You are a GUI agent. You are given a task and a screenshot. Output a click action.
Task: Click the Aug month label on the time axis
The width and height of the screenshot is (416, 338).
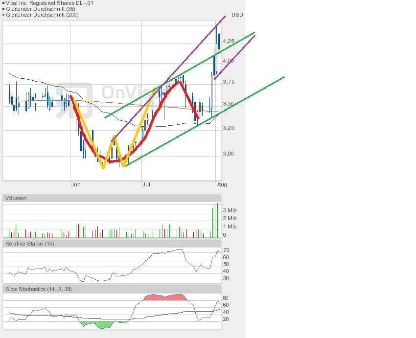pyautogui.click(x=222, y=184)
